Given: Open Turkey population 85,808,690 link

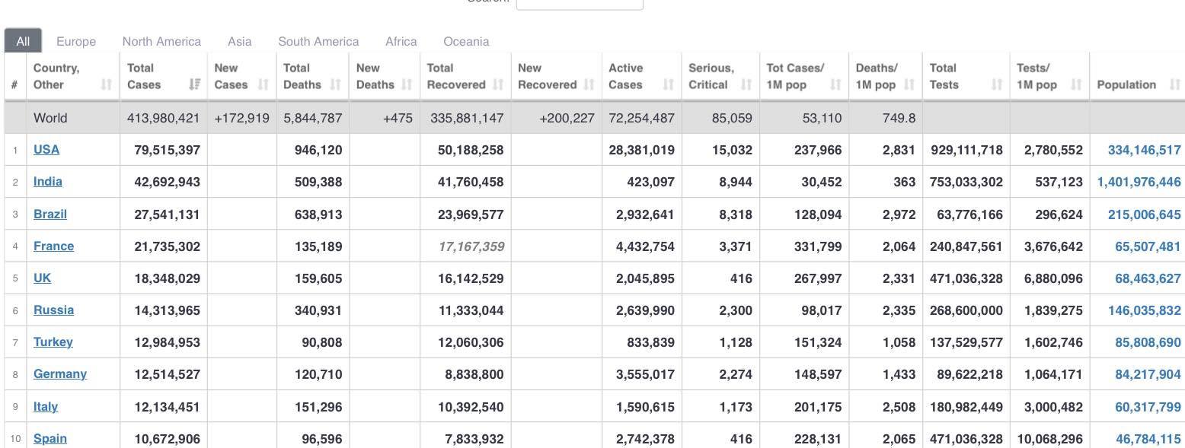Looking at the screenshot, I should [x=1148, y=342].
